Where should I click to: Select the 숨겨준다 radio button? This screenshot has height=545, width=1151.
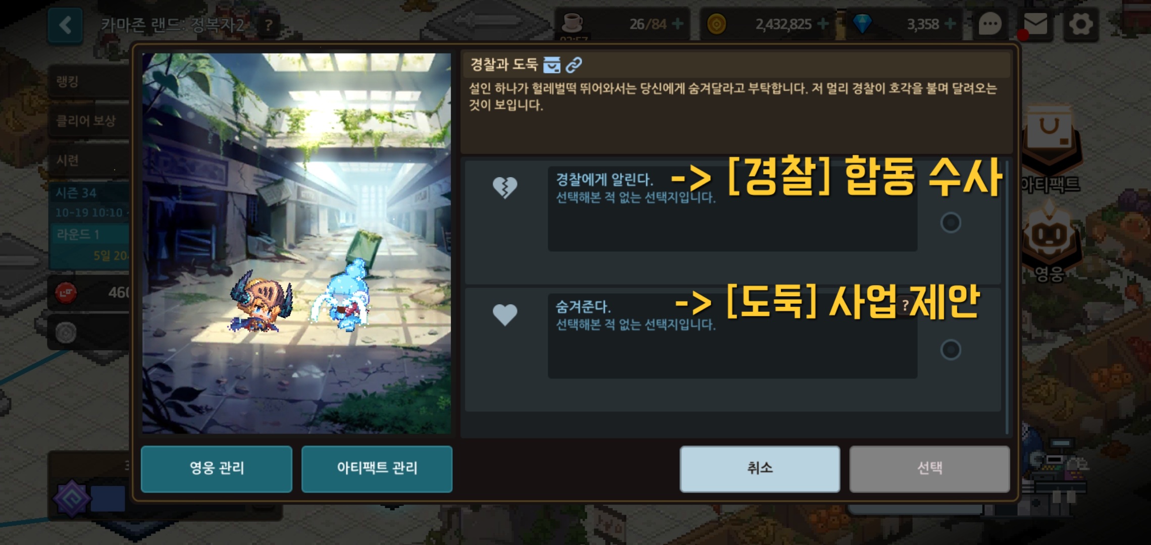(951, 350)
